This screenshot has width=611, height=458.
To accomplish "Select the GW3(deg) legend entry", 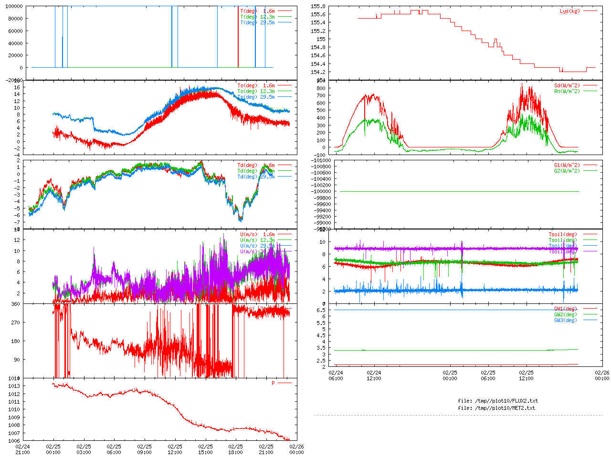I will coord(565,321).
